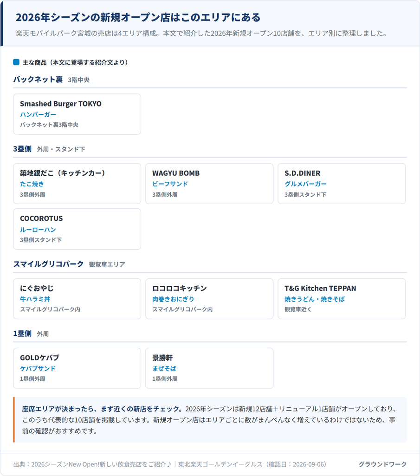The height and width of the screenshot is (476, 420).
Task: Open the S.D.DINER card title
Action: point(302,173)
